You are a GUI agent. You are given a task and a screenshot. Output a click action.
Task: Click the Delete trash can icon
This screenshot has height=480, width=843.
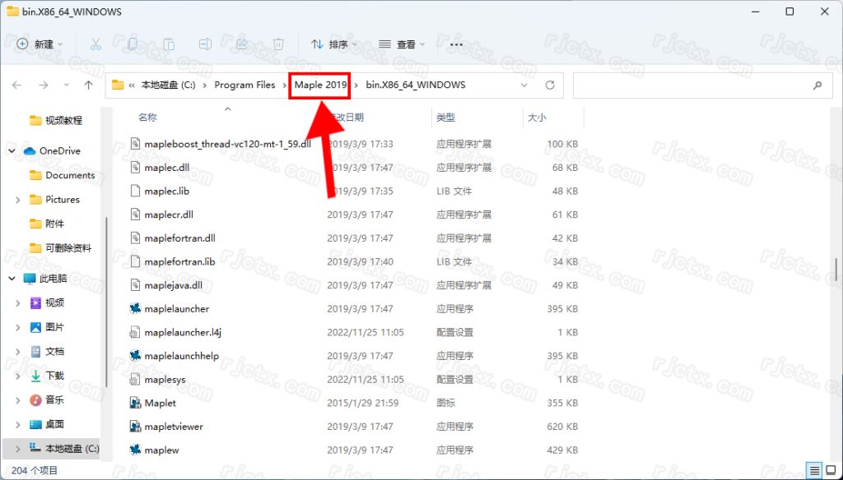point(279,44)
